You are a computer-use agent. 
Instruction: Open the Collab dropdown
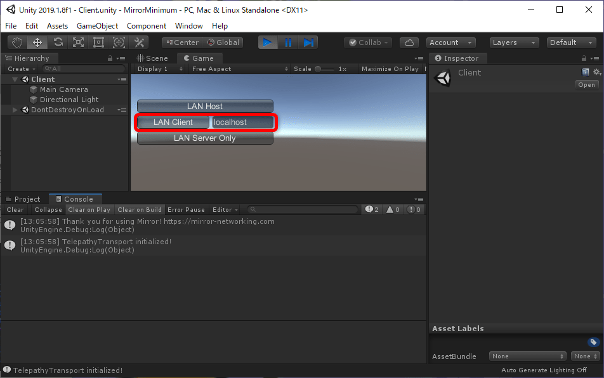(x=368, y=42)
